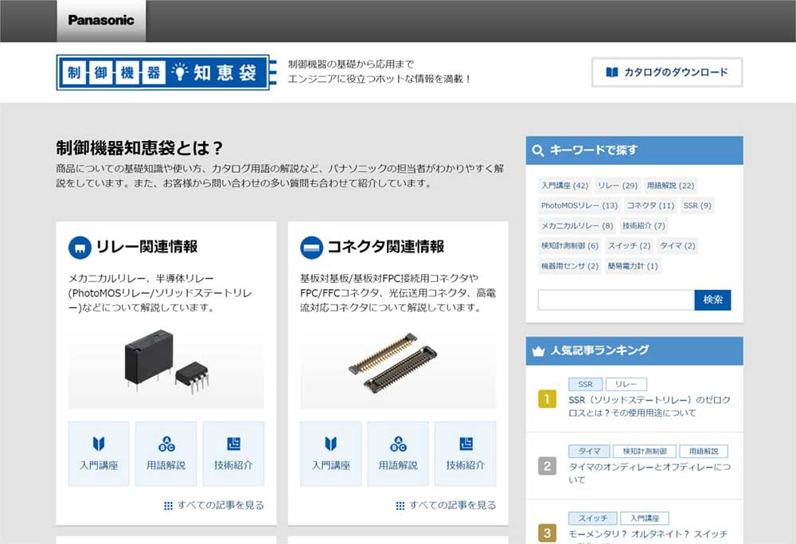796x544 pixels.
Task: Click the Panasonic logo at the top
Action: pos(100,20)
